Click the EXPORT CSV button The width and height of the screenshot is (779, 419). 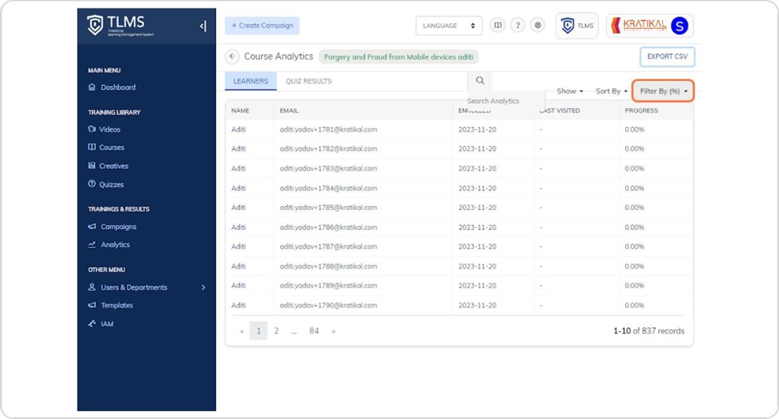[667, 57]
